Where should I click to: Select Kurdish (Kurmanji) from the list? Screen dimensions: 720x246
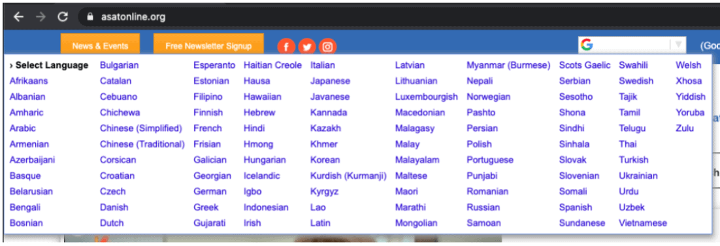tap(348, 176)
